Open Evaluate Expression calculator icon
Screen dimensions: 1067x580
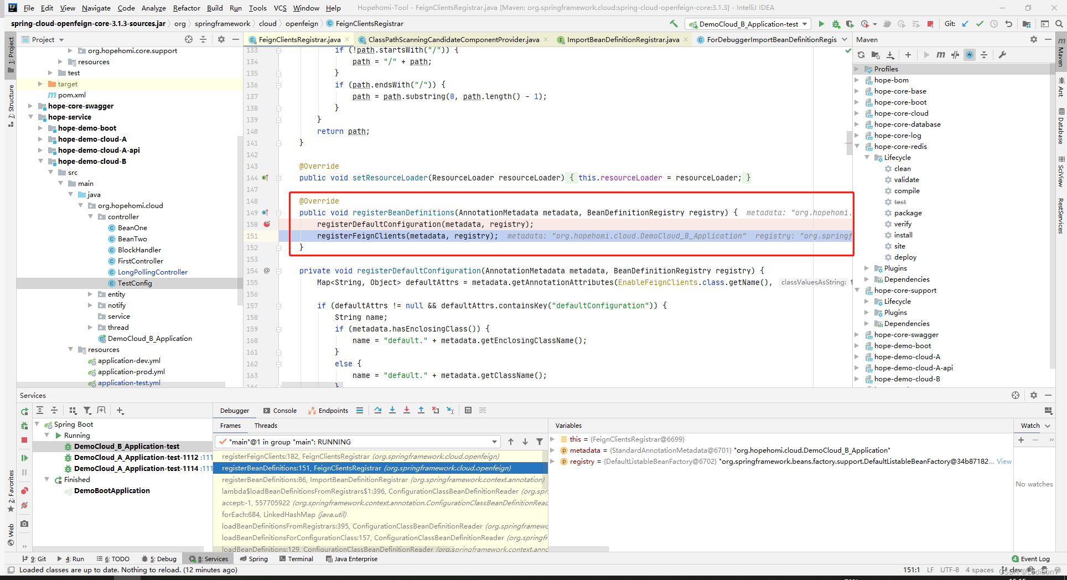click(468, 410)
